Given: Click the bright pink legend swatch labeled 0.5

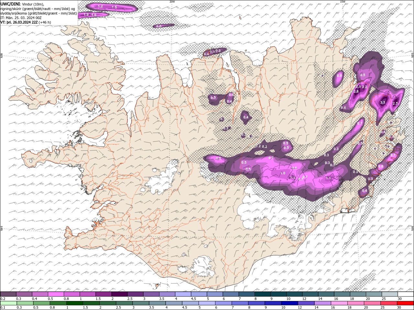Looking at the screenshot, I should (56, 294).
